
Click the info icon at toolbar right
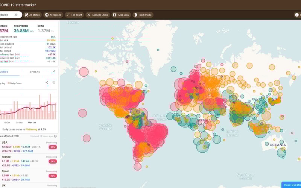(297, 15)
